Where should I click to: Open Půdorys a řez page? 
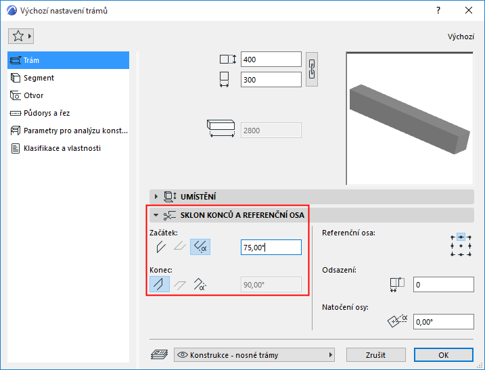(68, 113)
